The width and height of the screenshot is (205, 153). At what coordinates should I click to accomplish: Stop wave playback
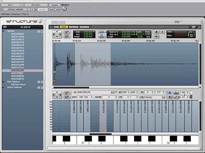156,32
